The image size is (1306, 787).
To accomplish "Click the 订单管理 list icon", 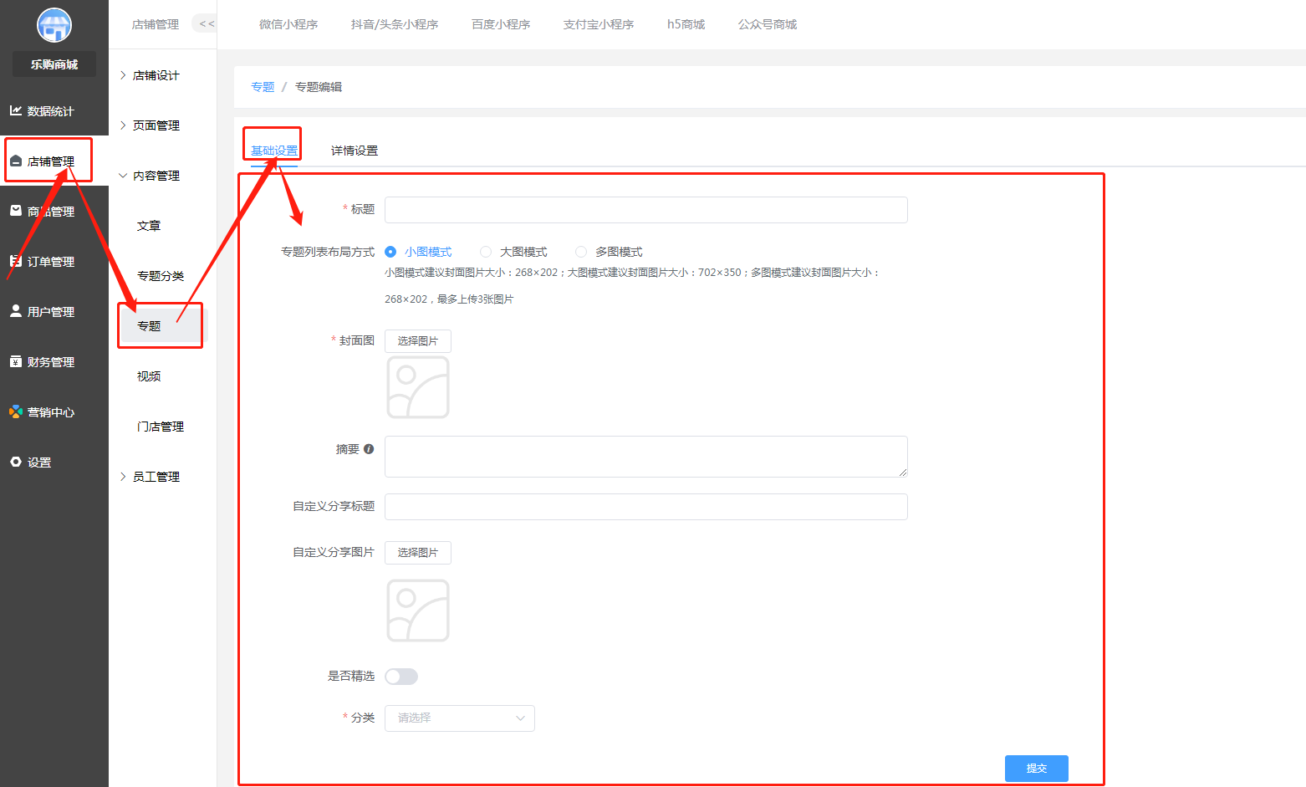I will coord(16,261).
